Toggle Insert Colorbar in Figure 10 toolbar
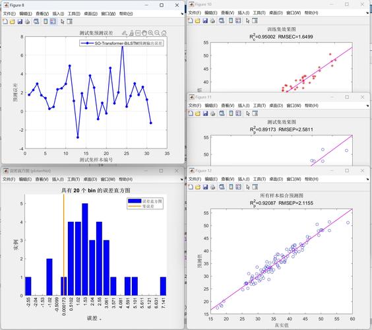372x330 pixels. pos(231,20)
